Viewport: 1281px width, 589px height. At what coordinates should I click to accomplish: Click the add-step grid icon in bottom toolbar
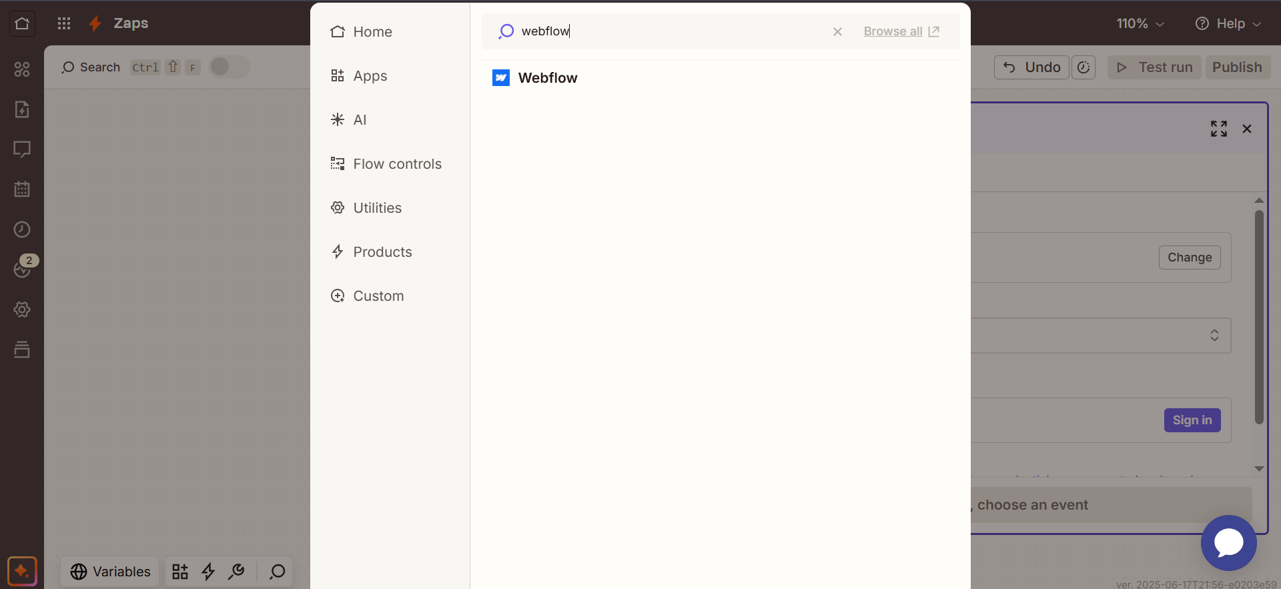(180, 572)
